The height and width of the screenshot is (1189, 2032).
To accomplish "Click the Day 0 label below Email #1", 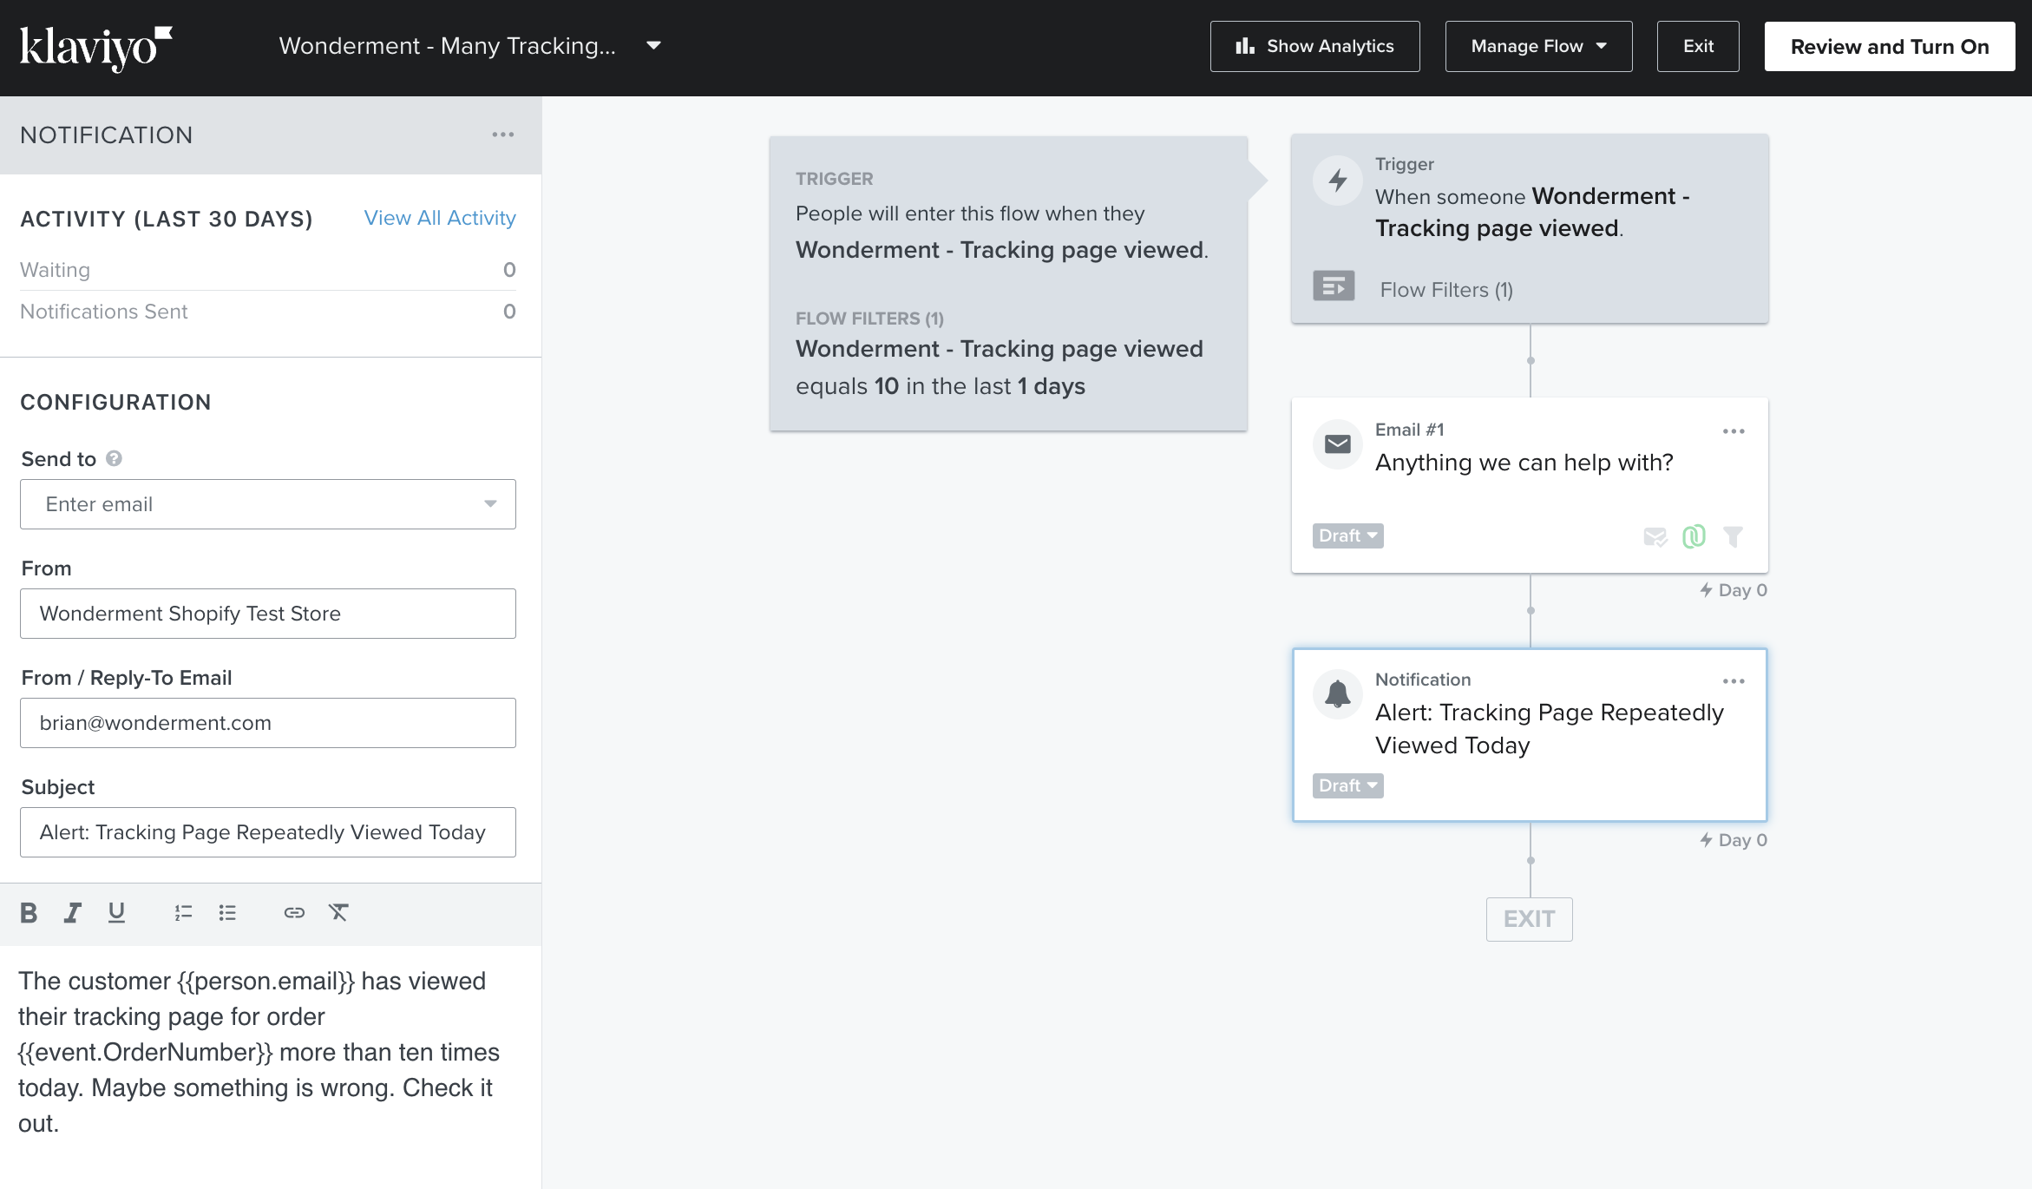I will tap(1734, 590).
